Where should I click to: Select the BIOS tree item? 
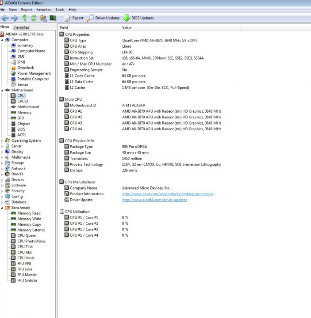21,129
